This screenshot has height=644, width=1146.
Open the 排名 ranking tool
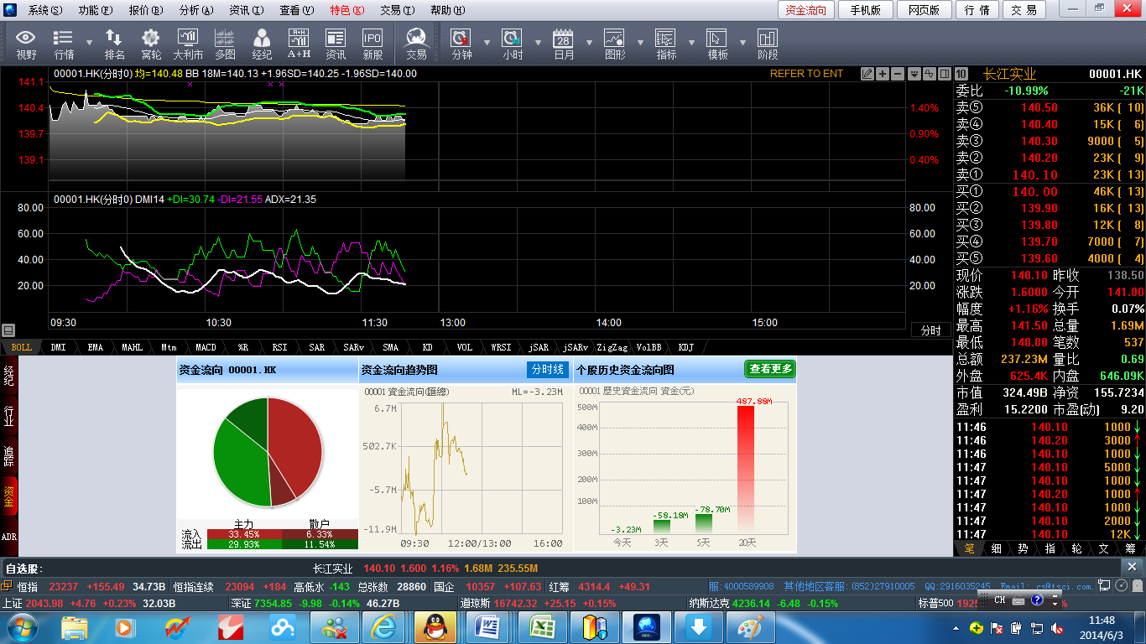(x=114, y=44)
